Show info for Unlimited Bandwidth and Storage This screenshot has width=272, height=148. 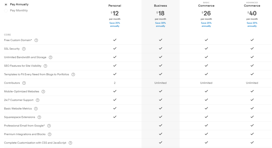click(x=50, y=57)
